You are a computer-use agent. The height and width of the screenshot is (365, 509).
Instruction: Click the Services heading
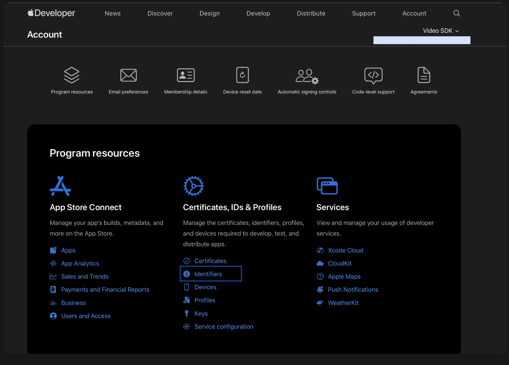333,207
